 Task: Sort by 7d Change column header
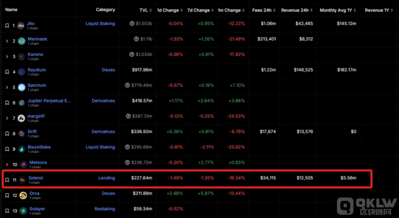pos(199,10)
